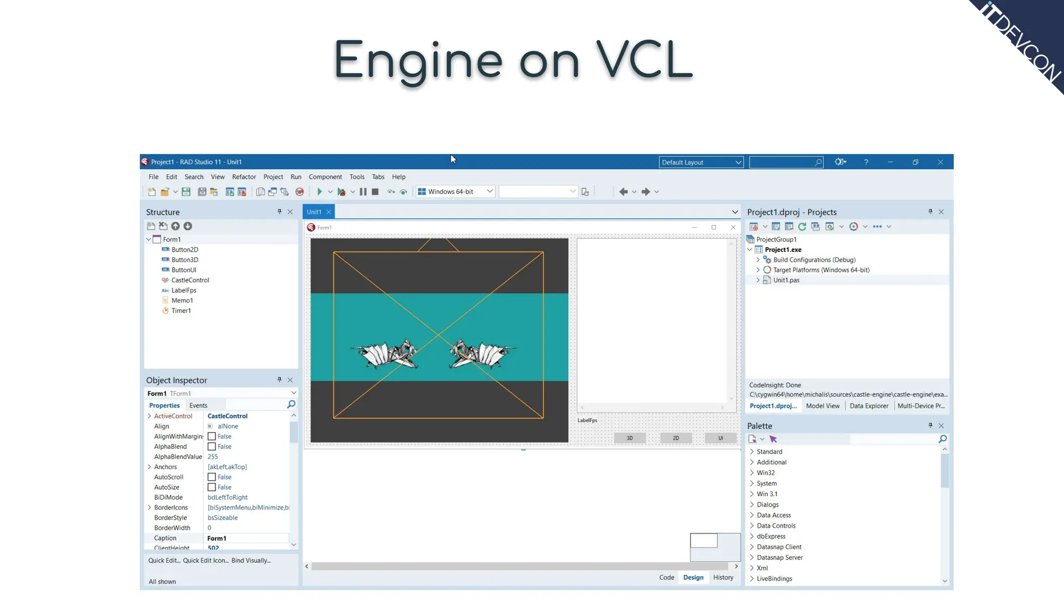The image size is (1064, 598).
Task: Click the Pause toolbar button
Action: [x=363, y=192]
